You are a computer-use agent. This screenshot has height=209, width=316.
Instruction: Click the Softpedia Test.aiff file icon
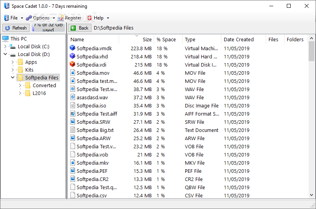[73, 114]
